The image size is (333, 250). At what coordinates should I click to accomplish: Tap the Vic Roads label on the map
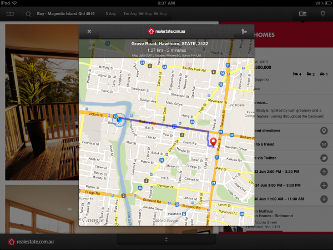coord(237,105)
